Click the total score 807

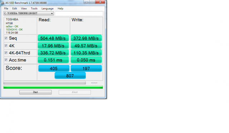[x=70, y=76]
